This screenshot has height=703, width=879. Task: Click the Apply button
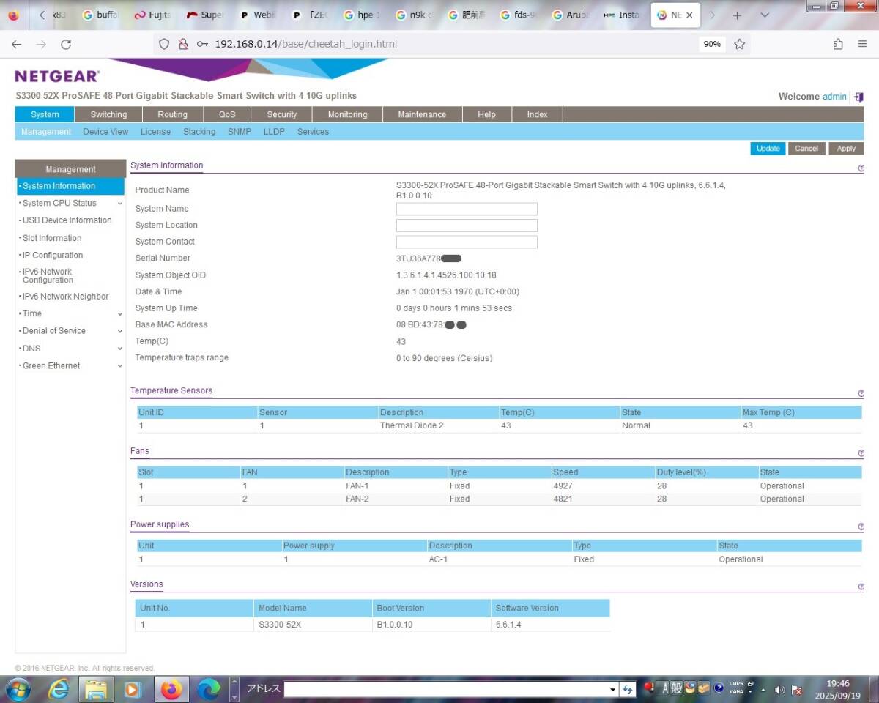846,149
